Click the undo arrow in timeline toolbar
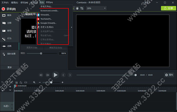The width and height of the screenshot is (177, 112). coord(2,82)
